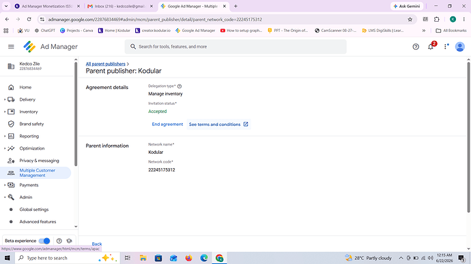The height and width of the screenshot is (264, 471).
Task: Open the All Bookmarks folder
Action: coord(451,31)
